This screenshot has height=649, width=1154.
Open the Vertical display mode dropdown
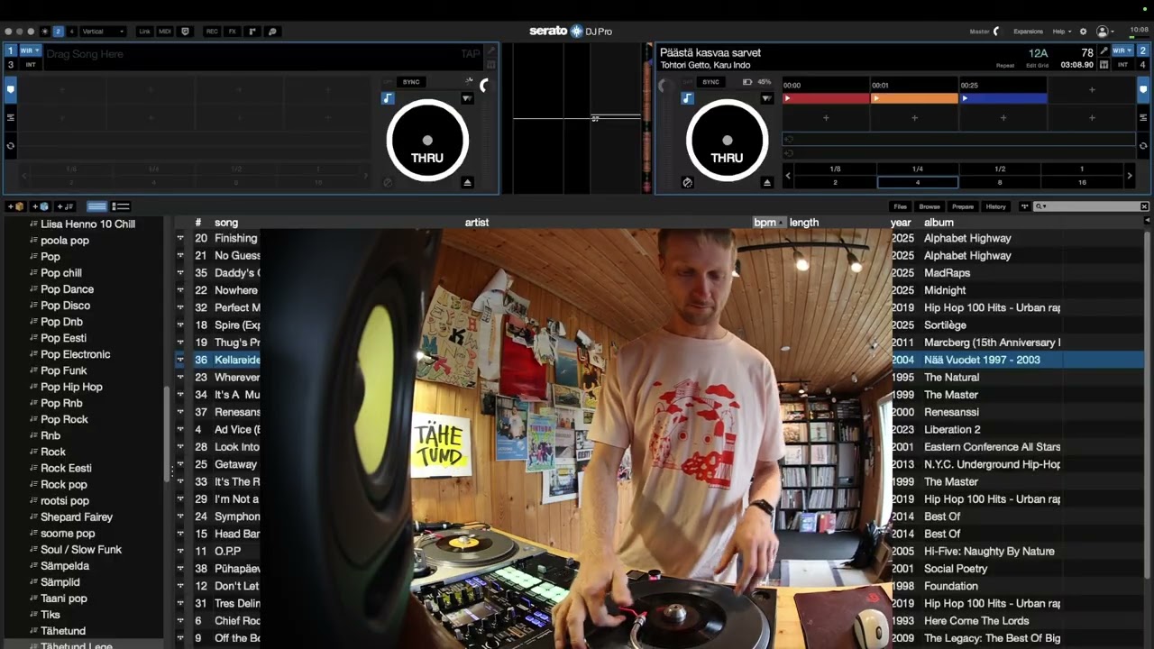[103, 32]
